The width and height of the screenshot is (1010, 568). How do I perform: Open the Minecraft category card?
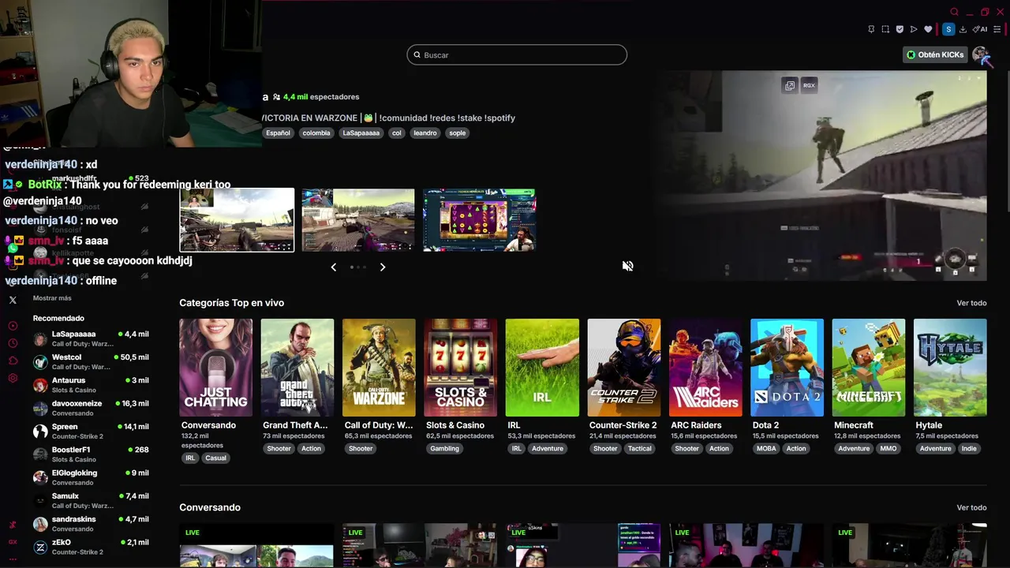(869, 368)
